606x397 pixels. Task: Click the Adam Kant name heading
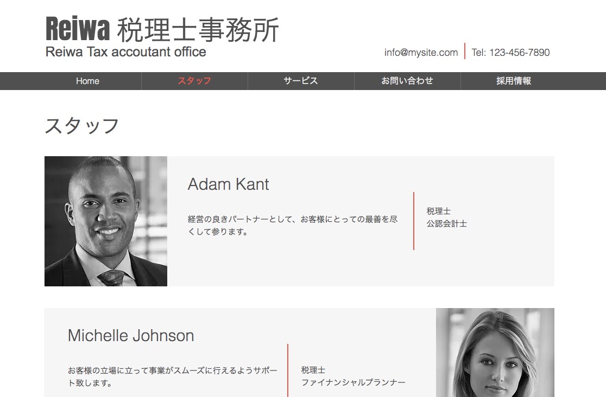click(x=228, y=184)
